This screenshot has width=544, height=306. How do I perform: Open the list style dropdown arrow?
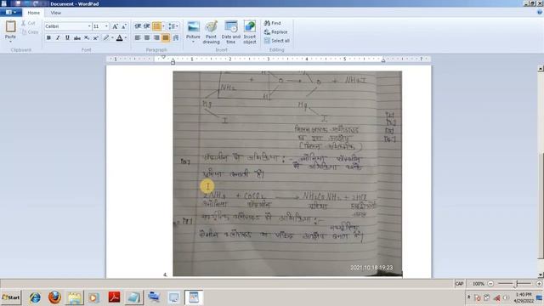click(163, 26)
